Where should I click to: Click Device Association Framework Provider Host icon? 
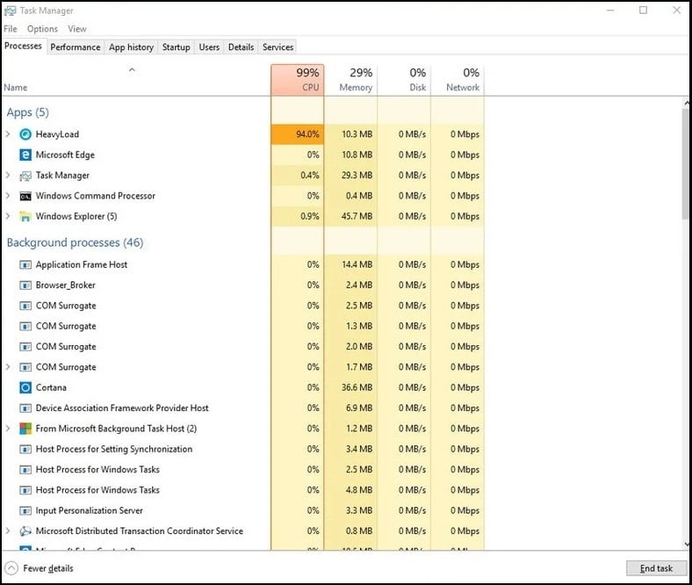tap(25, 408)
